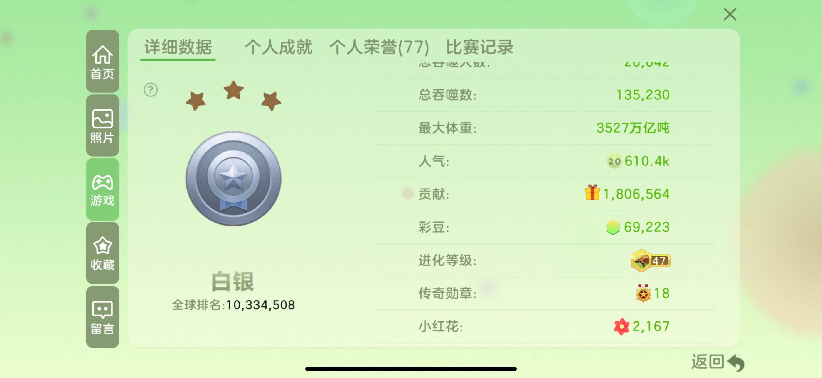Viewport: 822px width, 378px height.
Task: Open the 照片 photos sidebar icon
Action: [102, 125]
